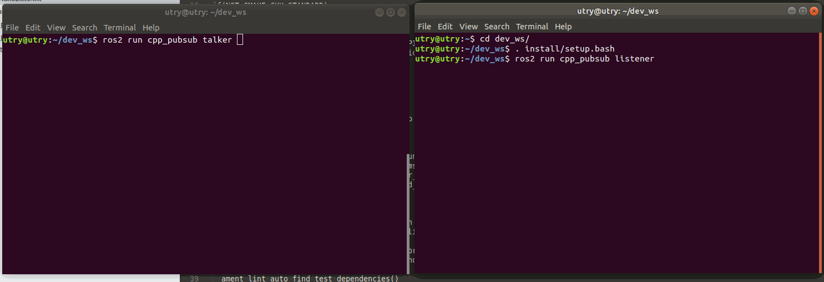Open Terminal menu in right terminal
This screenshot has width=824, height=282.
pyautogui.click(x=532, y=27)
